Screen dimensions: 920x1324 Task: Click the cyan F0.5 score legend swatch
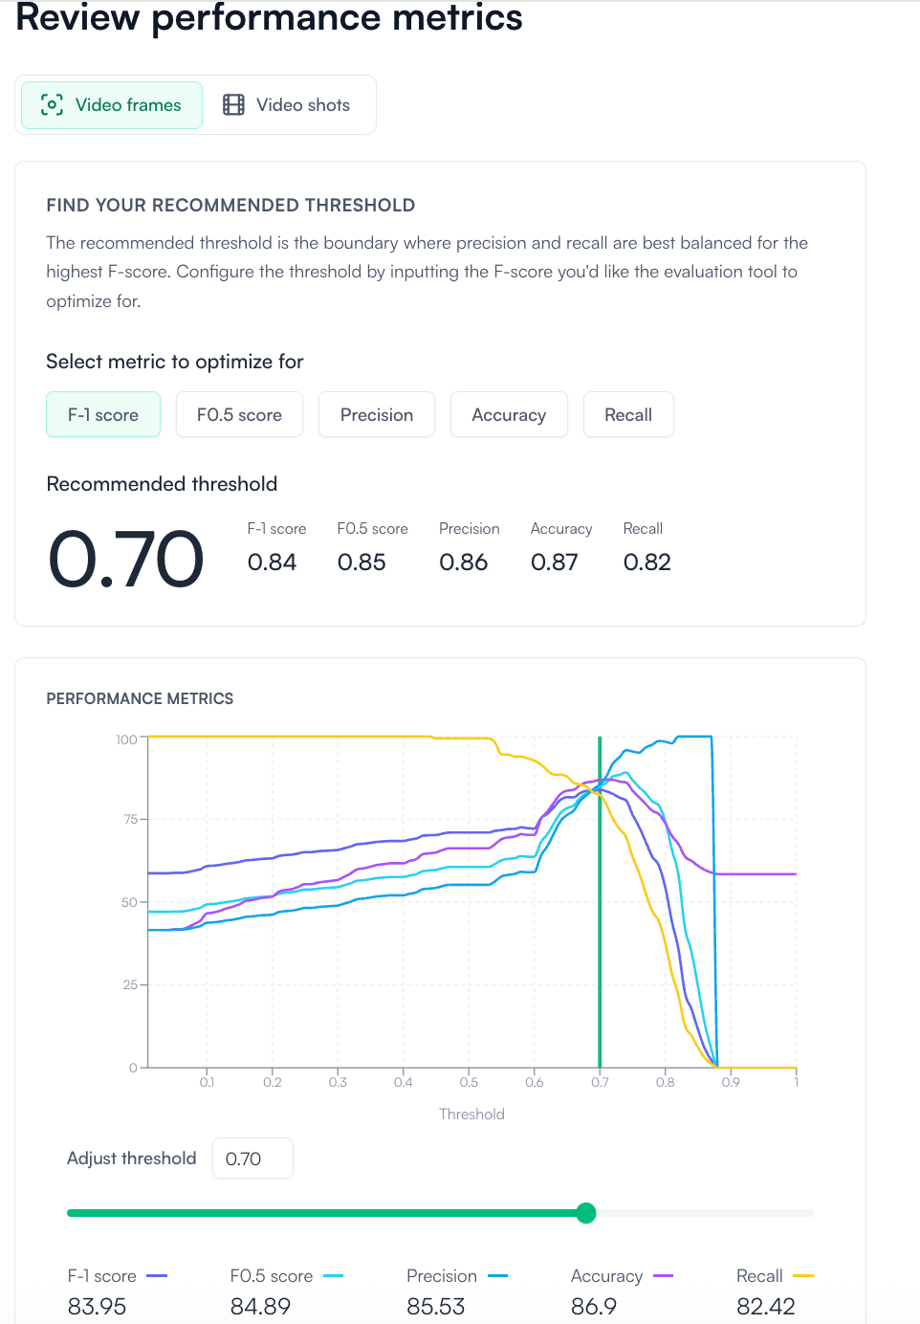333,1276
